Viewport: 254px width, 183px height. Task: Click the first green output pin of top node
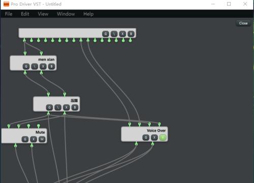24,40
